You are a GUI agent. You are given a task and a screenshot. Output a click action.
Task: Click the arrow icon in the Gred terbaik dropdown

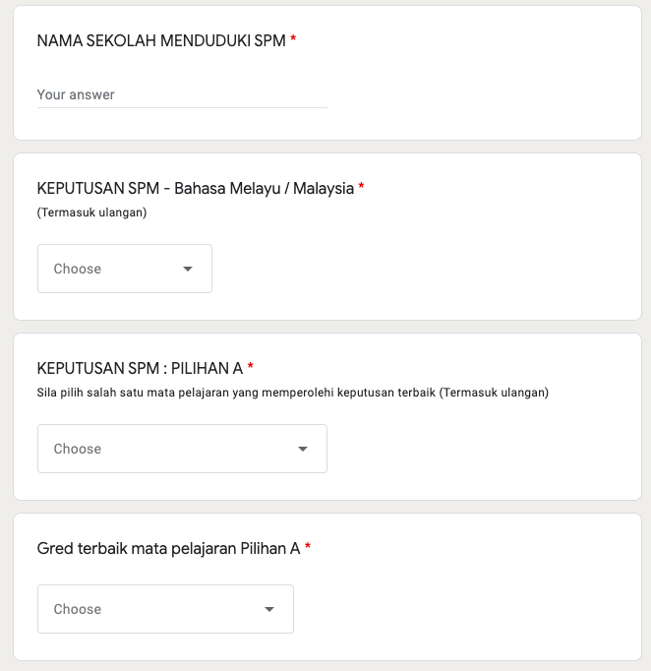click(x=269, y=609)
